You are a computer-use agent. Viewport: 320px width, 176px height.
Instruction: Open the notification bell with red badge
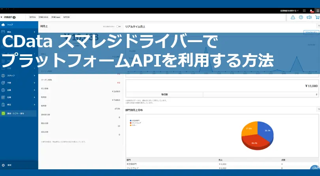point(311,11)
